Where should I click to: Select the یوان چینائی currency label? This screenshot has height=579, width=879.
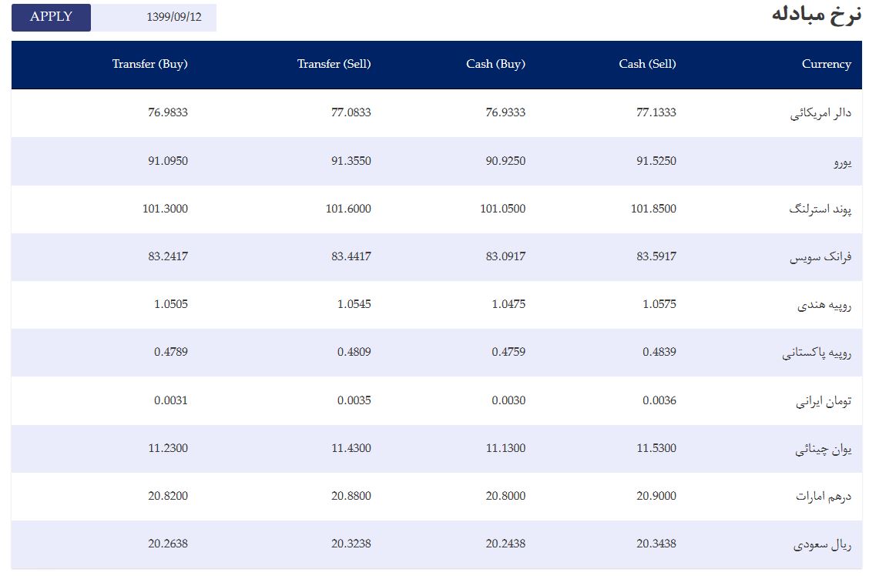pos(823,449)
